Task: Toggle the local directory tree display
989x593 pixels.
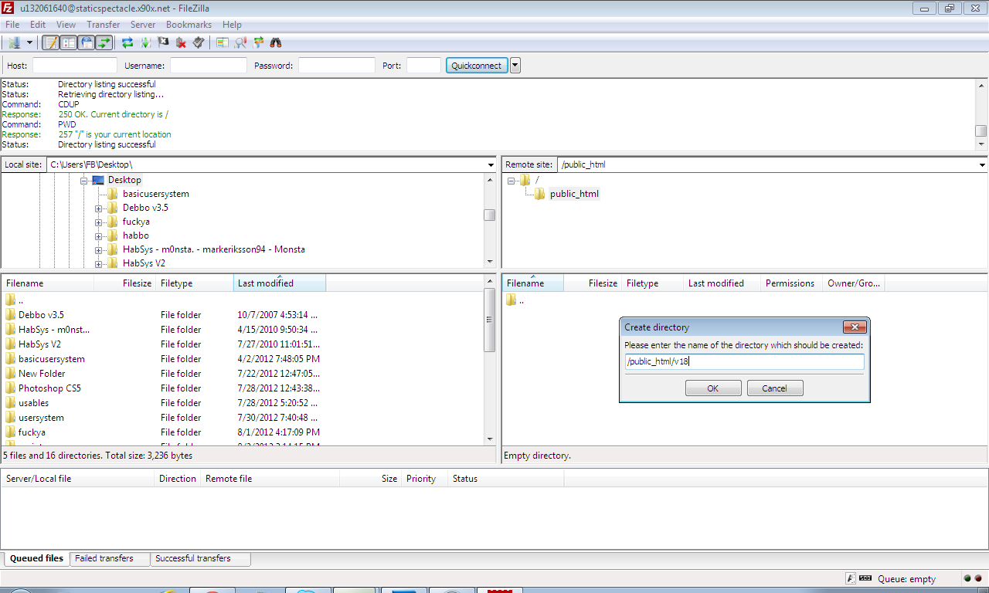Action: pyautogui.click(x=68, y=42)
